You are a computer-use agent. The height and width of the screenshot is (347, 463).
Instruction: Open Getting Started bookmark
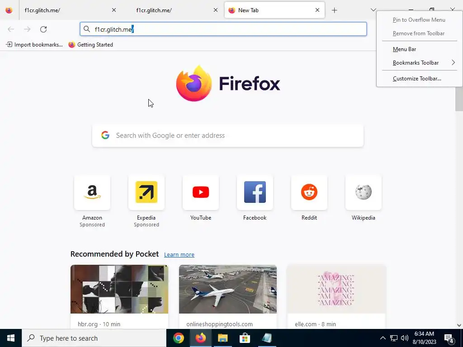pyautogui.click(x=90, y=45)
